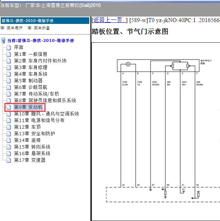Go back via 返回上一页 link
The width and height of the screenshot is (220, 221).
tap(109, 20)
